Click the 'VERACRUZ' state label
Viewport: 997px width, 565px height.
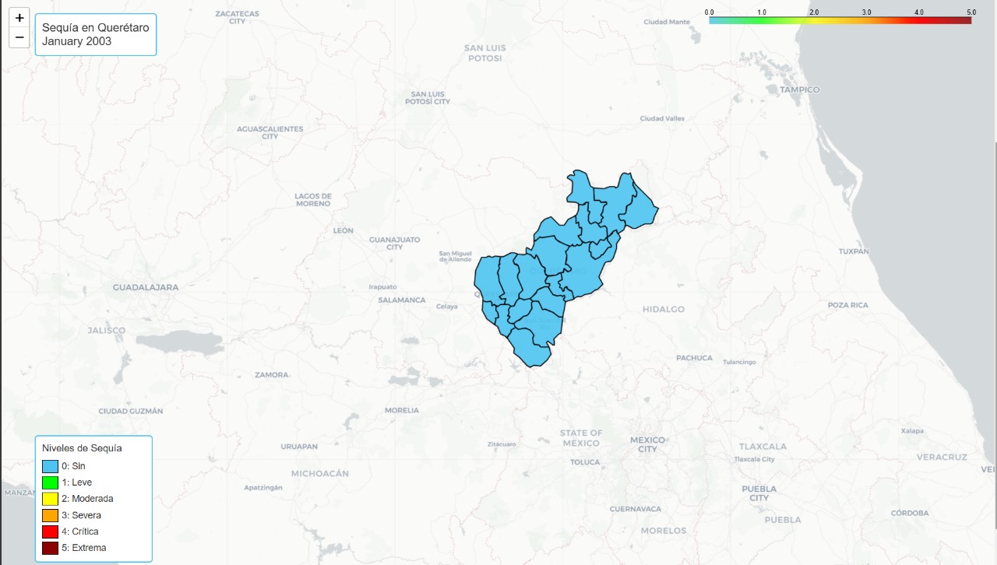tap(942, 457)
